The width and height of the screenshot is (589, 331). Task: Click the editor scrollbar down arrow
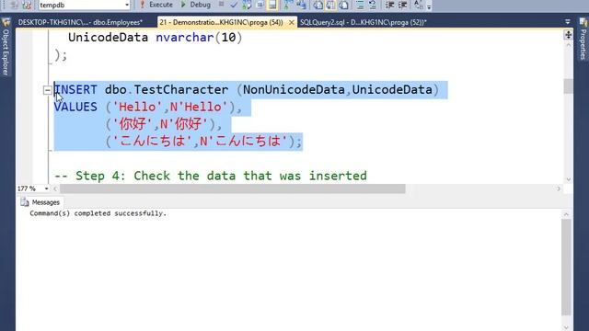click(568, 179)
